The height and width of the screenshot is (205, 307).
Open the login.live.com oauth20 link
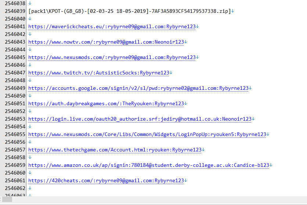coord(140,119)
